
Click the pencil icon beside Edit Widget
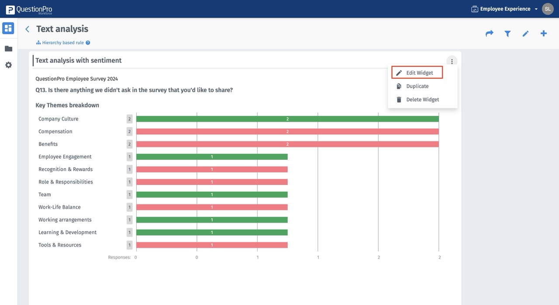(x=399, y=73)
